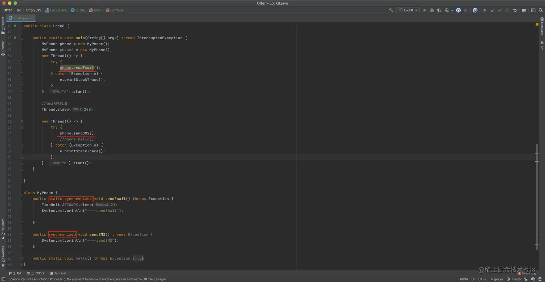Image resolution: width=545 pixels, height=282 pixels.
Task: Collapse the class Lock8 fold marker
Action: coord(22,26)
